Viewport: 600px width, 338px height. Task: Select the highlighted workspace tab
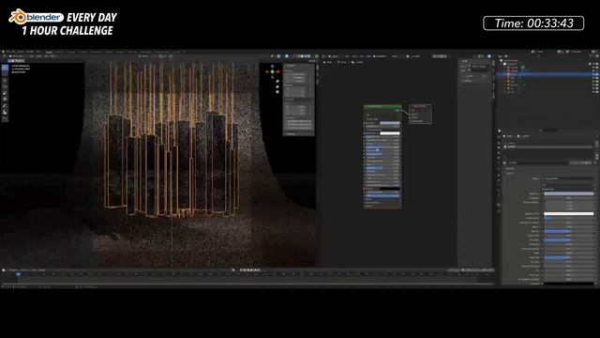(50, 52)
